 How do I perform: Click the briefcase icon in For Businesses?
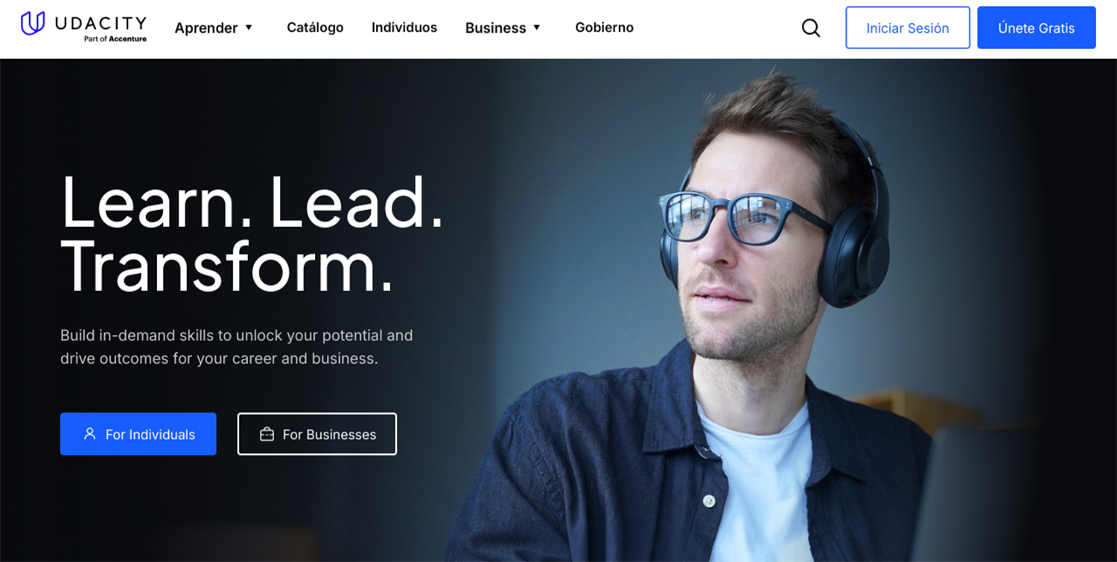click(267, 434)
